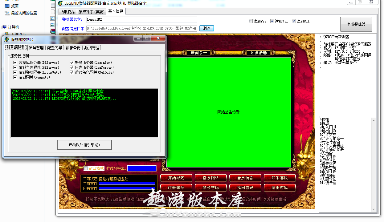Click the 服务器控制台 window title icon
This screenshot has height=222, width=384.
pyautogui.click(x=7, y=39)
